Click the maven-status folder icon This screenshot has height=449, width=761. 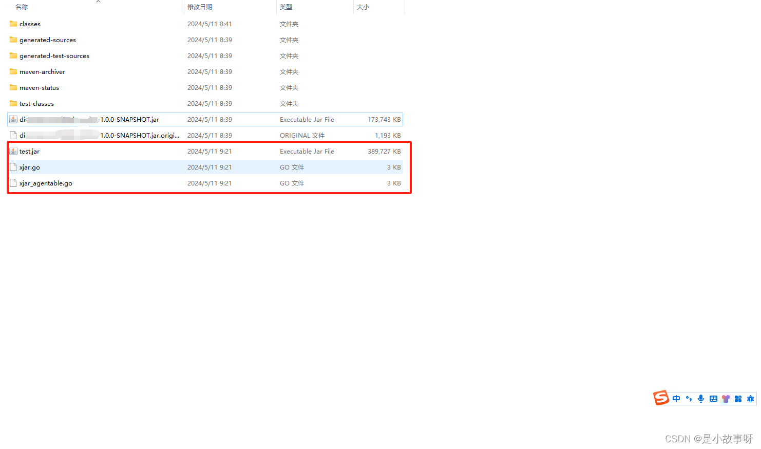[13, 87]
